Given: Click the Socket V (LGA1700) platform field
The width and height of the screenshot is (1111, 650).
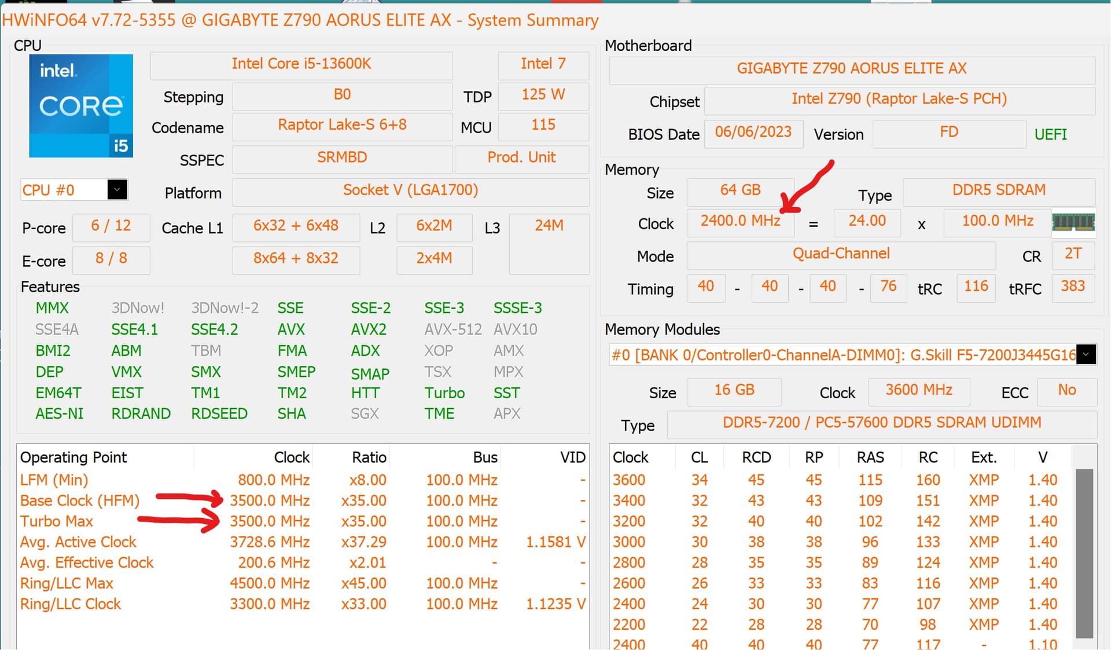Looking at the screenshot, I should point(410,190).
